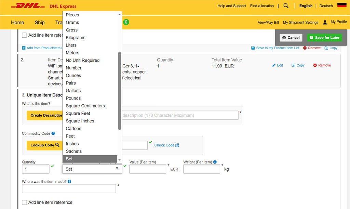Focus the Quantity input field
The image size is (350, 209).
36,169
